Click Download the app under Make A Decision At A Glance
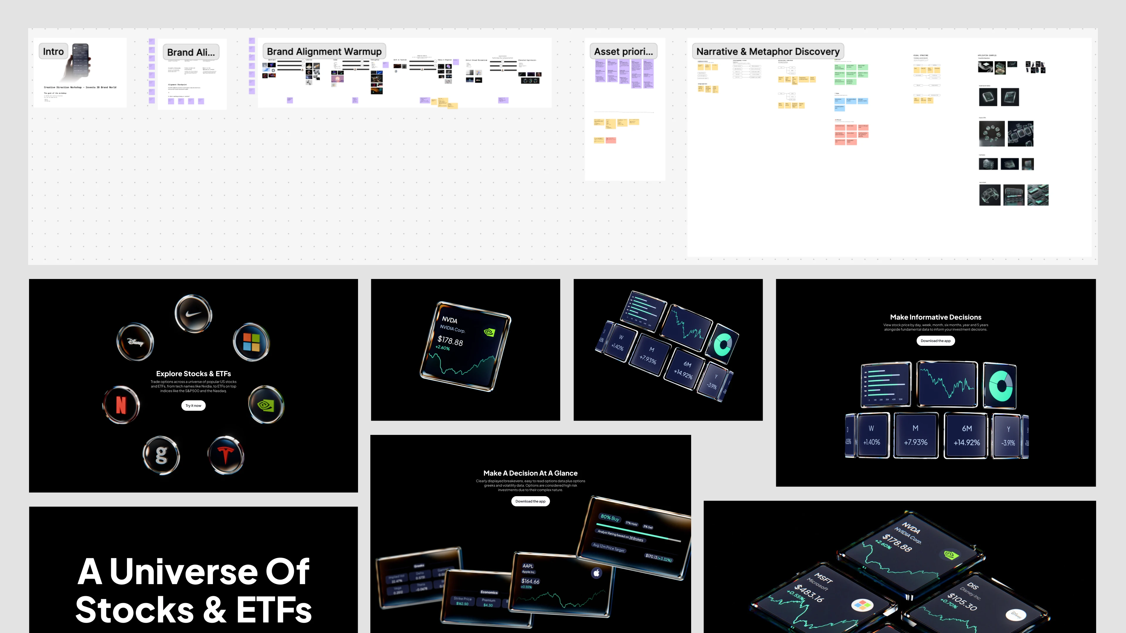The width and height of the screenshot is (1126, 633). [x=530, y=501]
